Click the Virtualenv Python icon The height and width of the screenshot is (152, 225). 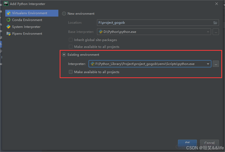coord(8,13)
